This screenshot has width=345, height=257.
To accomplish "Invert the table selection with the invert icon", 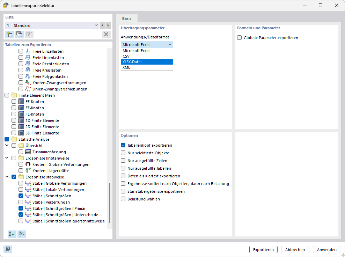I will pos(22,234).
